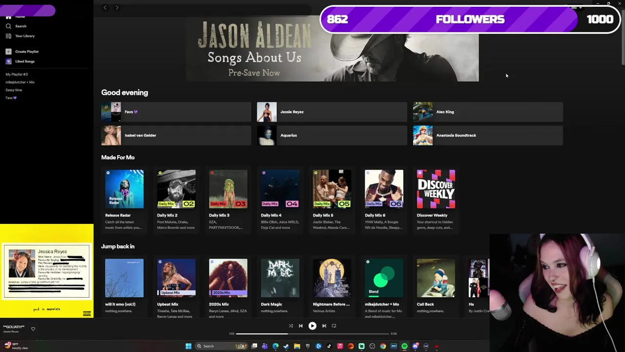Click the Create Playlist plus icon
The height and width of the screenshot is (352, 625).
[8, 51]
